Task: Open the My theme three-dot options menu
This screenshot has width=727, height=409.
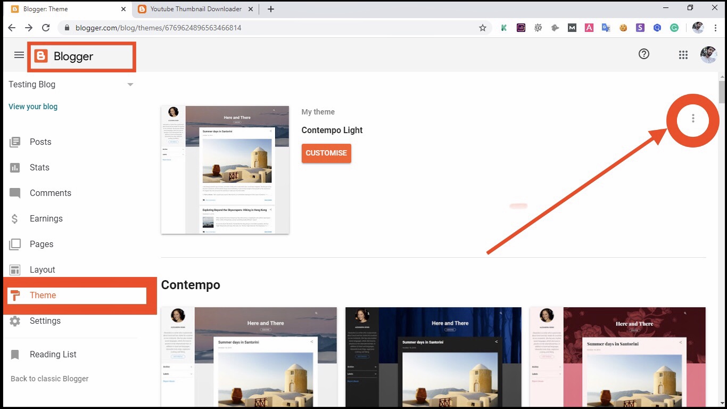Action: coord(693,118)
